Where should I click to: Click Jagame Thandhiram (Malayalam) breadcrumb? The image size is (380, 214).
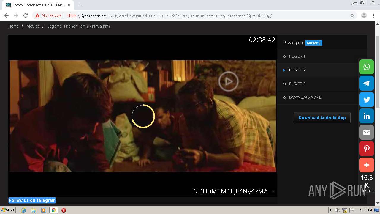click(x=79, y=26)
